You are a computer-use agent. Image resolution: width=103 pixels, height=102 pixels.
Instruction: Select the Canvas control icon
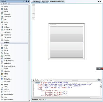click(x=2, y=53)
